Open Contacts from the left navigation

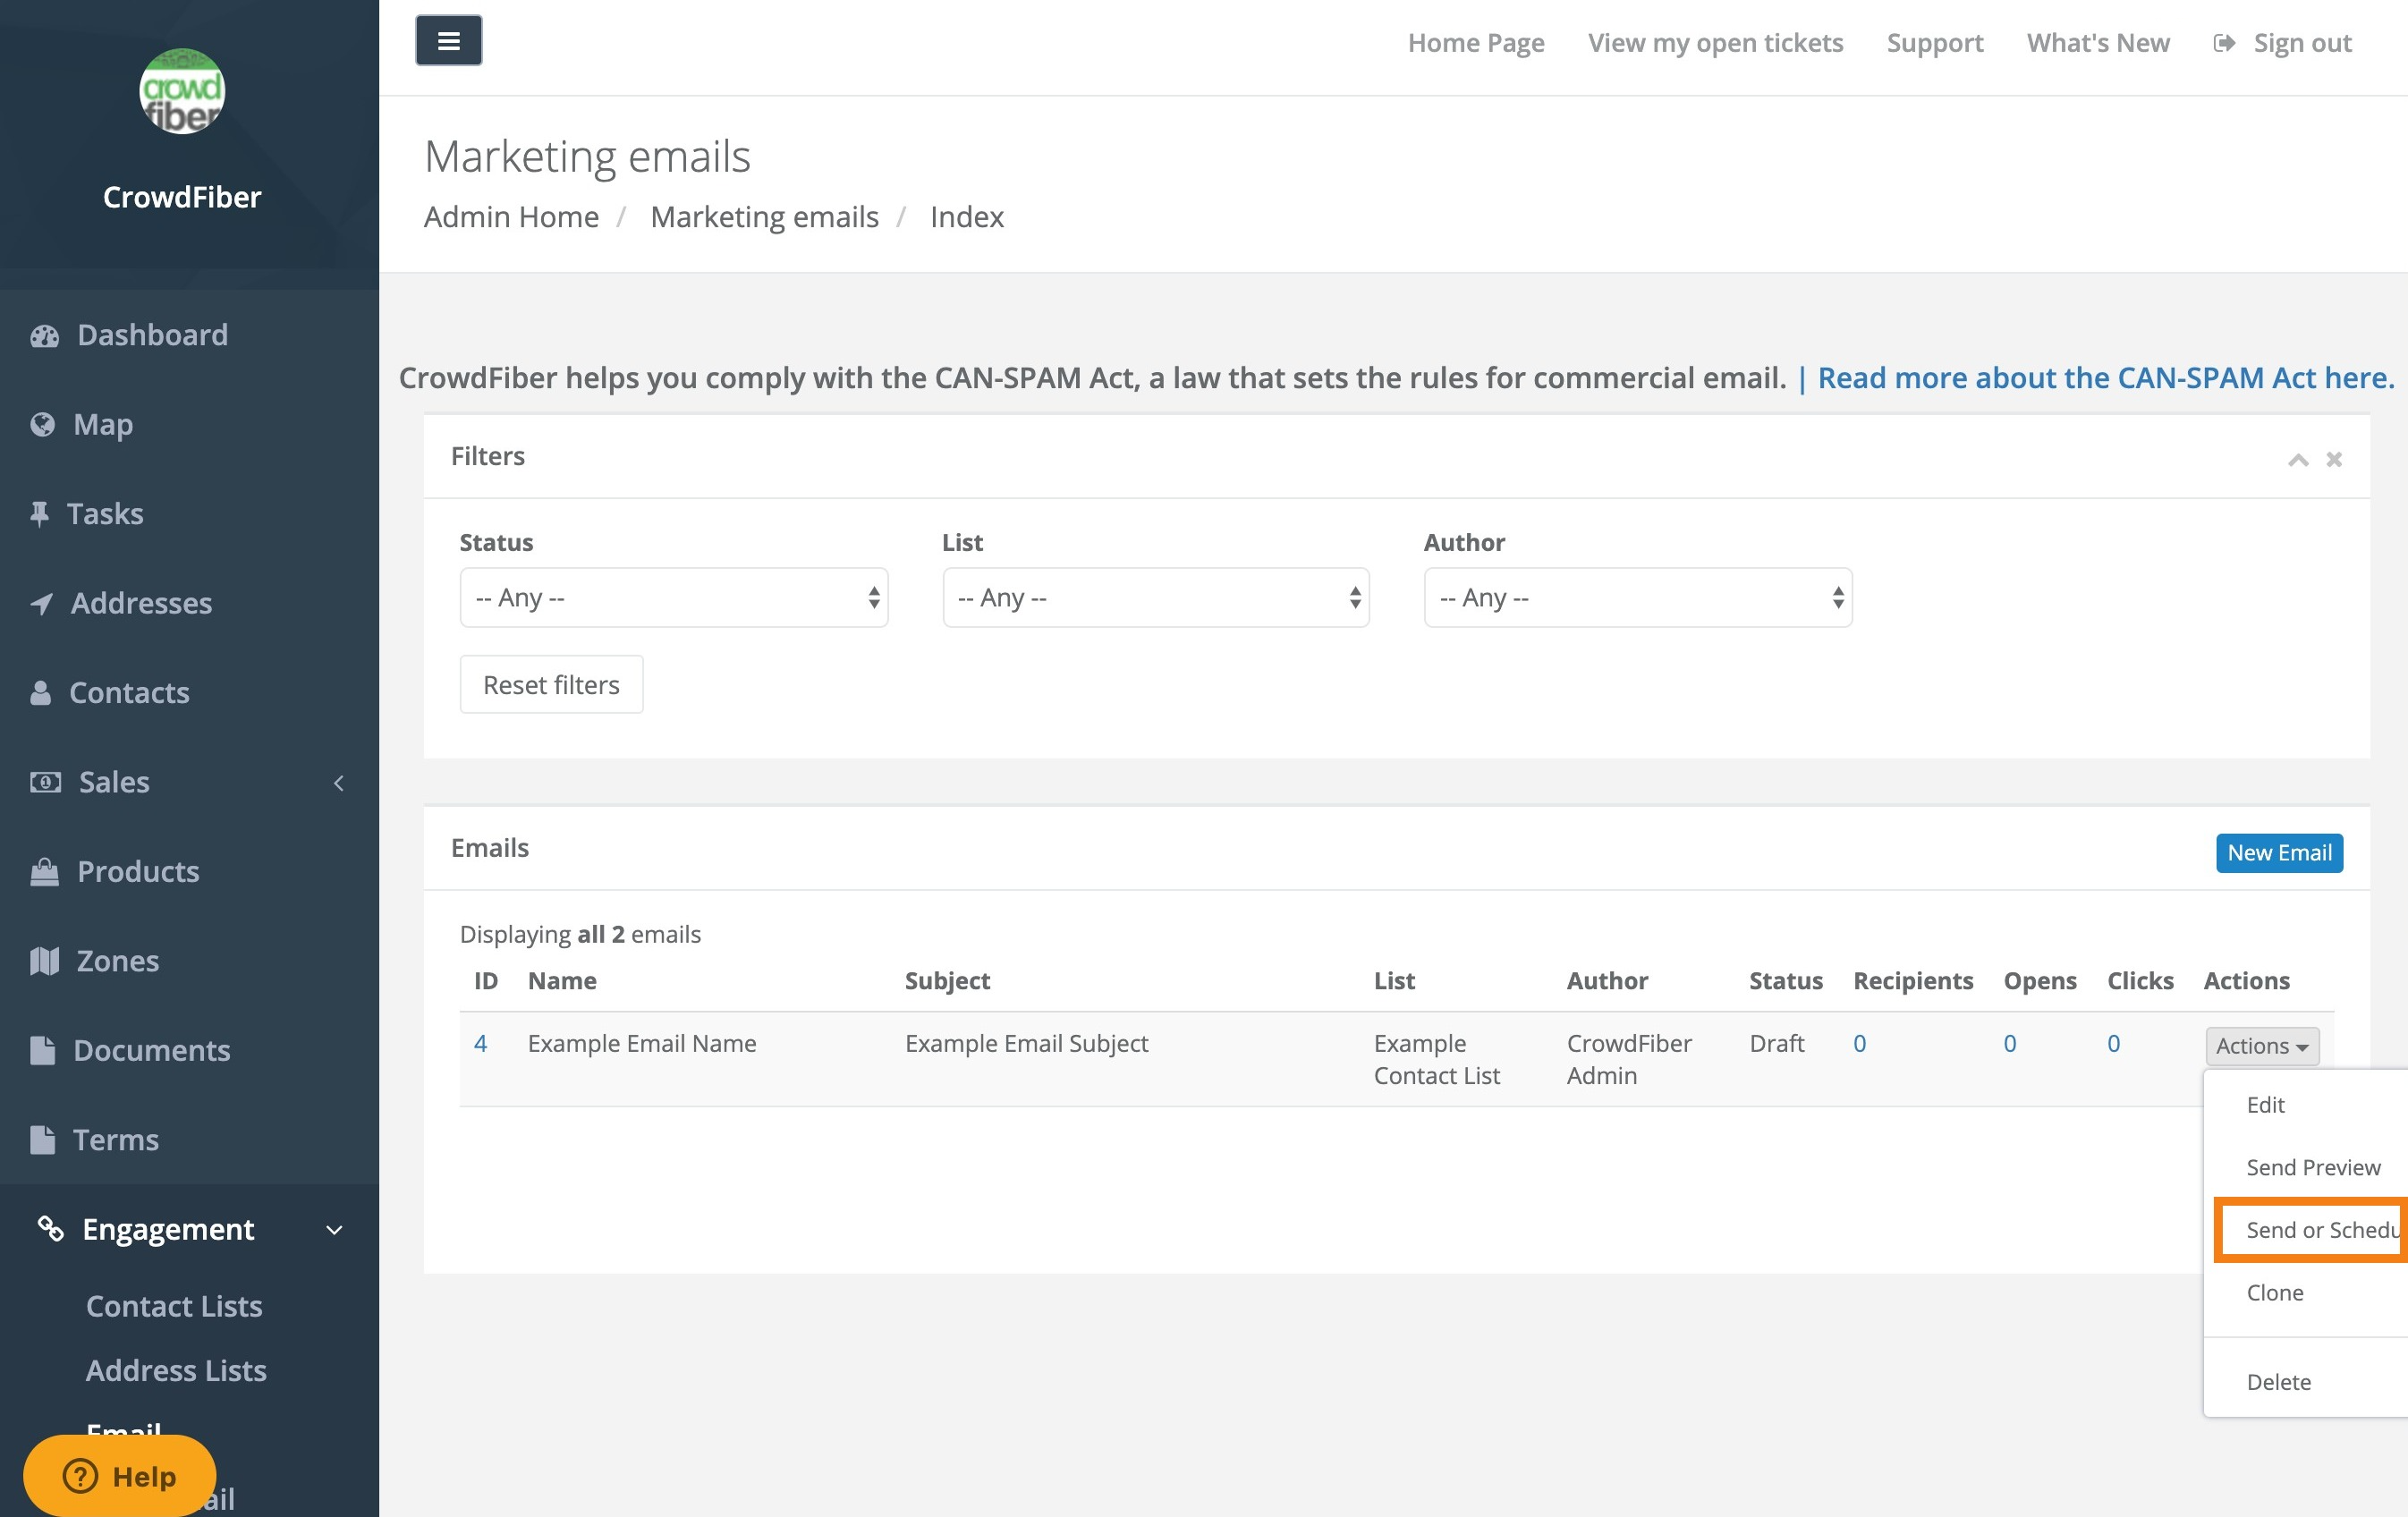click(x=42, y=692)
